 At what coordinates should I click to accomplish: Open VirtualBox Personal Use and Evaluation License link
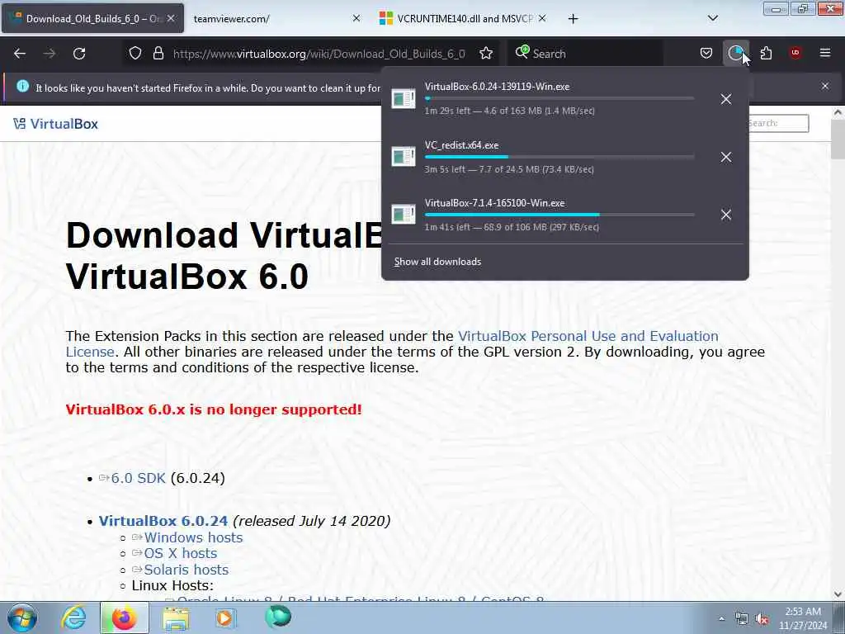pos(588,336)
